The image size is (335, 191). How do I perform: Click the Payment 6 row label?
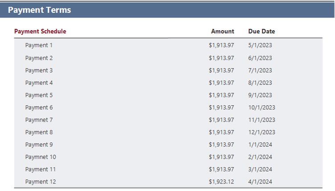[39, 107]
